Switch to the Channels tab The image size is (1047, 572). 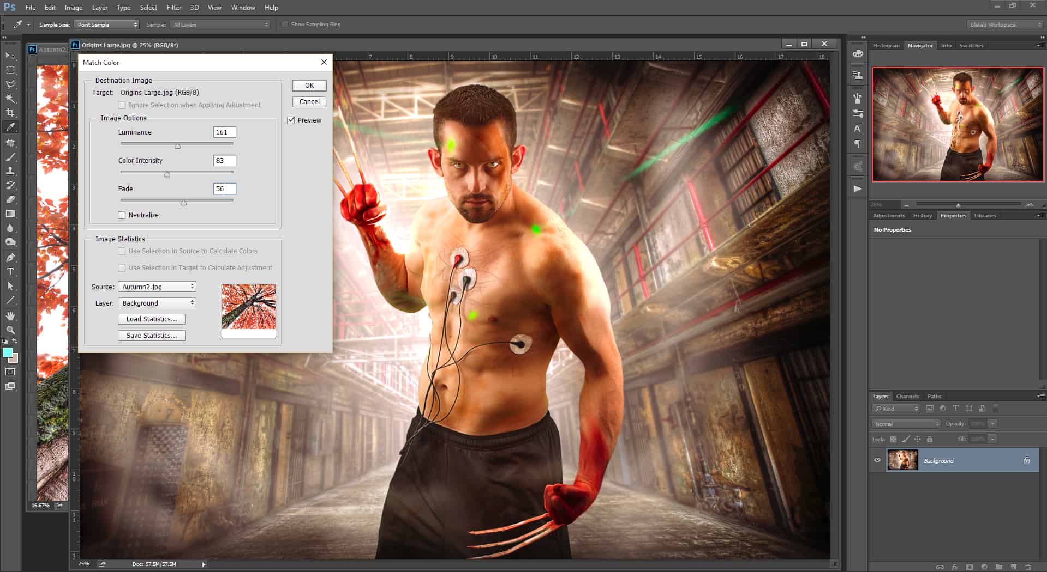tap(907, 397)
